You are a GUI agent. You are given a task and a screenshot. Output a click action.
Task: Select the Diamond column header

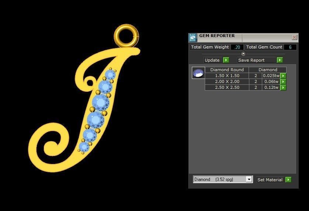268,70
